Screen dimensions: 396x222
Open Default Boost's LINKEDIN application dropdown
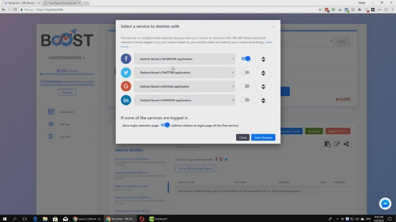click(185, 100)
